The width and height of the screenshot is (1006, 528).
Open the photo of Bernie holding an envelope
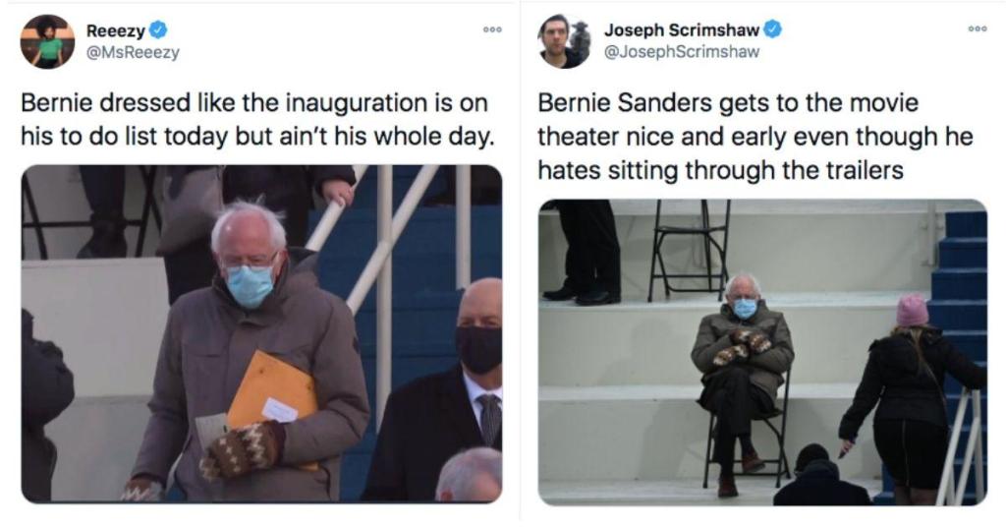click(x=261, y=334)
